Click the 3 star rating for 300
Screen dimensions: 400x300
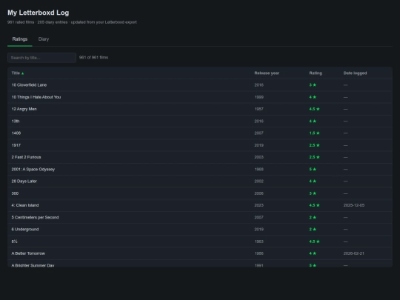point(313,193)
